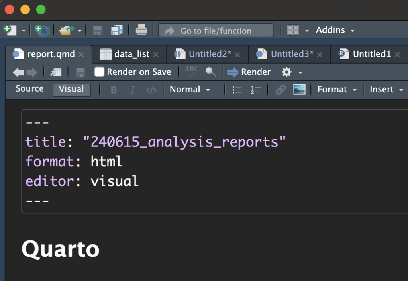Image resolution: width=408 pixels, height=281 pixels.
Task: Select the Untitled3* tab
Action: click(292, 54)
